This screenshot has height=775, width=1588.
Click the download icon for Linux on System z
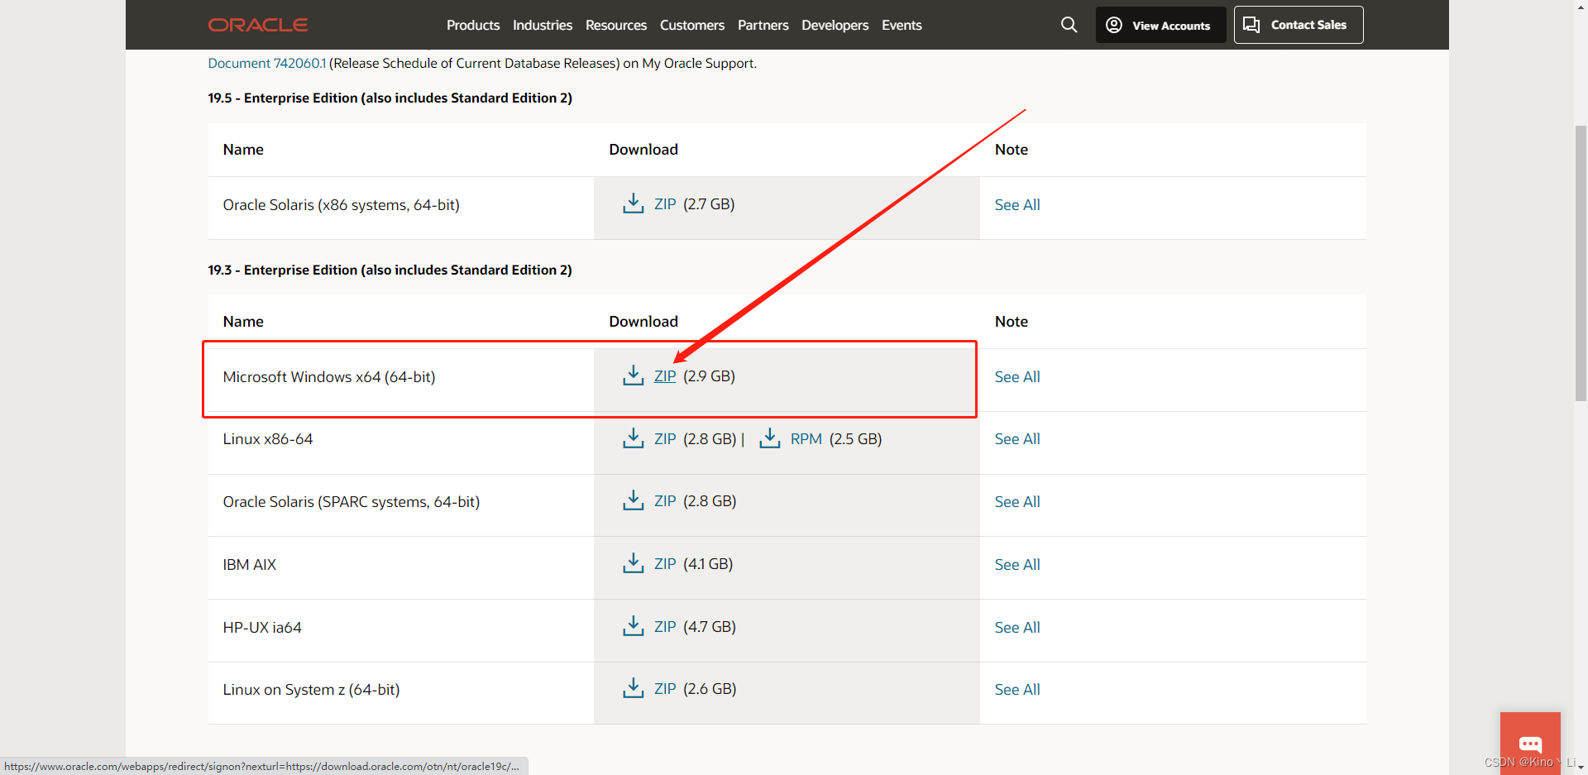point(634,688)
